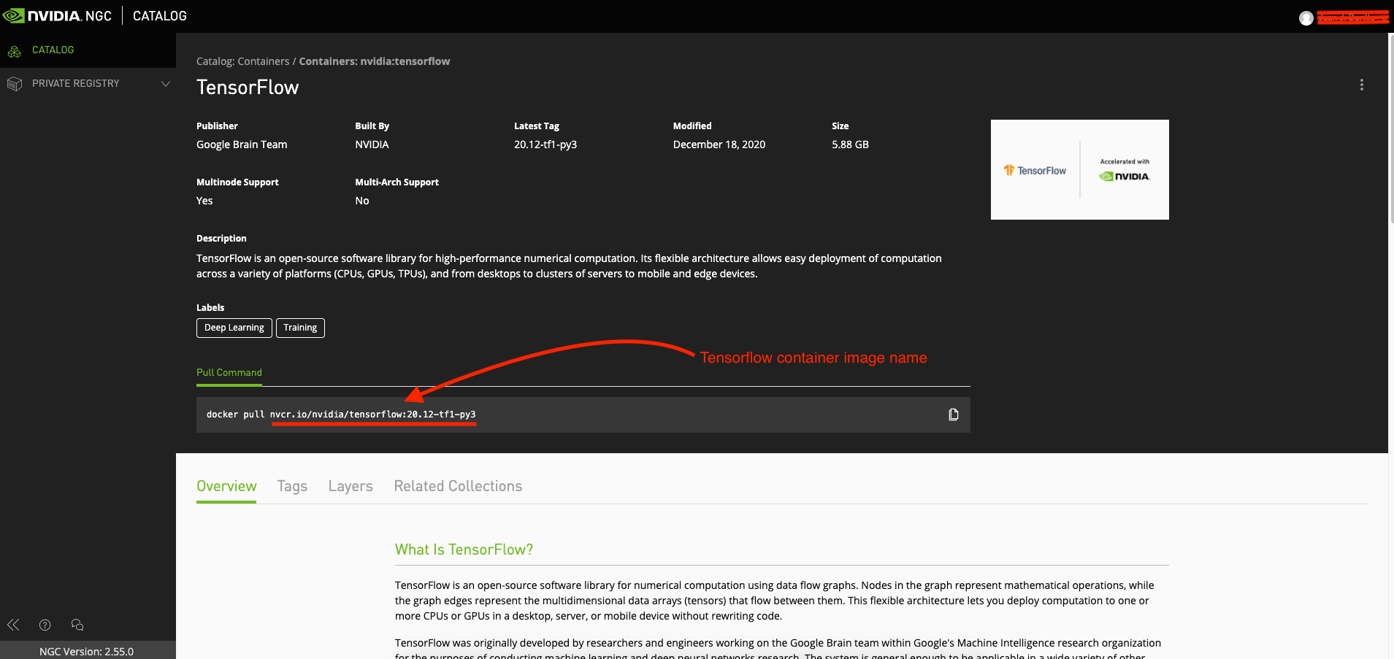Screen dimensions: 1394x659
Task: Click the Multi-Arch Support No value
Action: [362, 201]
